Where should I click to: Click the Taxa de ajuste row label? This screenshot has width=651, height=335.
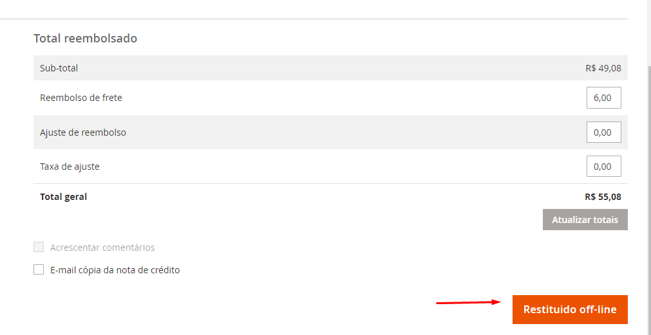(x=70, y=167)
